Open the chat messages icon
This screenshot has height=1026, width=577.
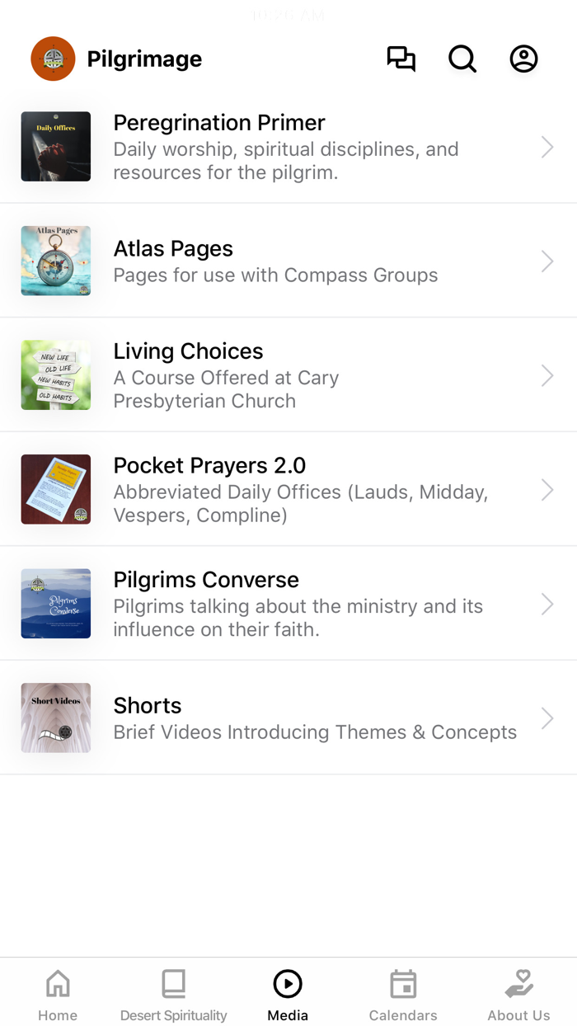tap(401, 58)
